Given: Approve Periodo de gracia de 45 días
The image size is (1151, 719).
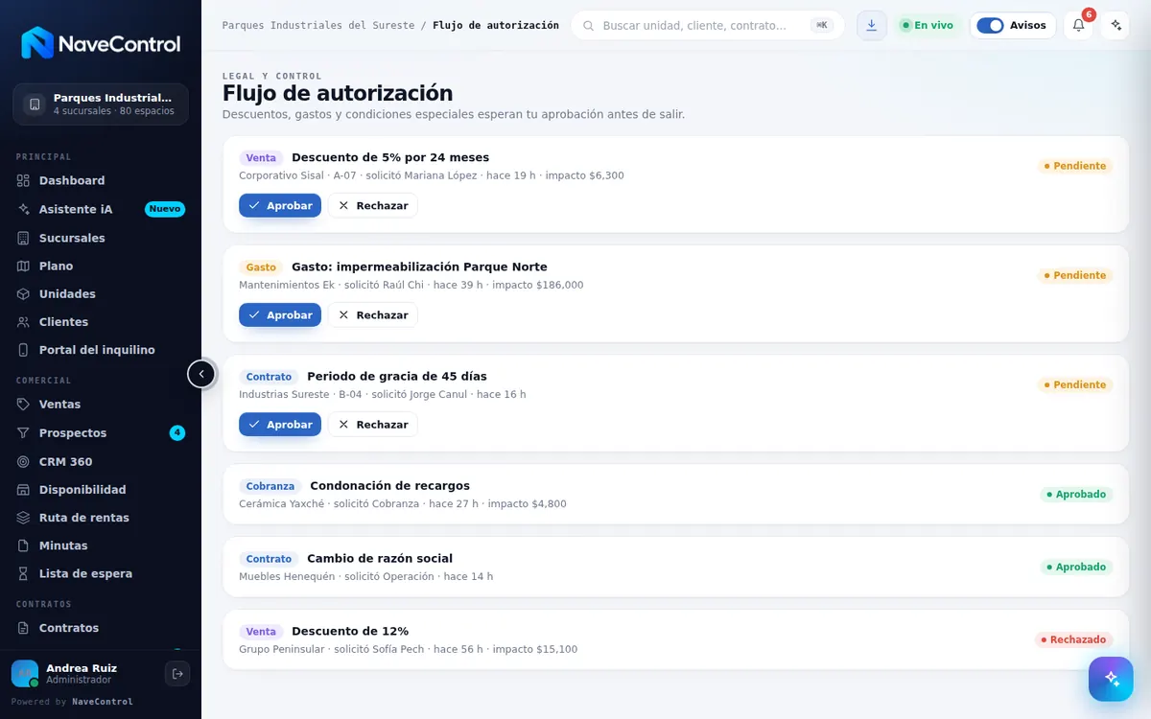Looking at the screenshot, I should click(x=280, y=424).
